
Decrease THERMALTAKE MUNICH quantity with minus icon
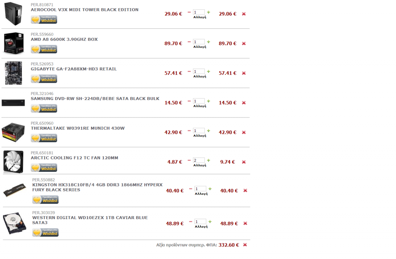click(189, 131)
